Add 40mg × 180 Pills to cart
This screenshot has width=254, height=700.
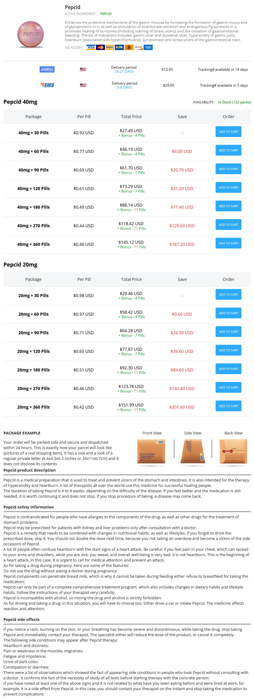pos(228,206)
